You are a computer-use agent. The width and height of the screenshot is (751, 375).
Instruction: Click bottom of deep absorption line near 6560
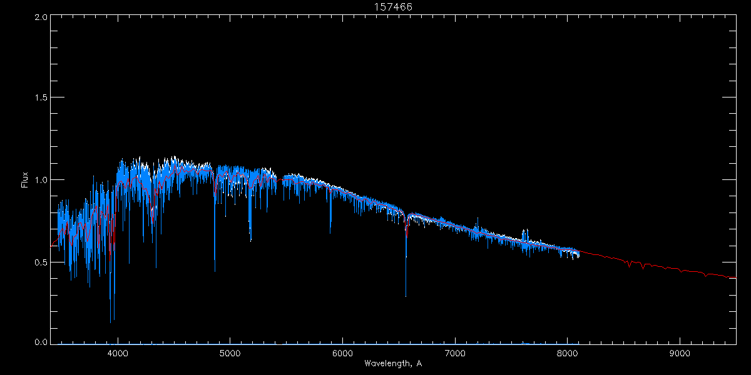point(406,295)
